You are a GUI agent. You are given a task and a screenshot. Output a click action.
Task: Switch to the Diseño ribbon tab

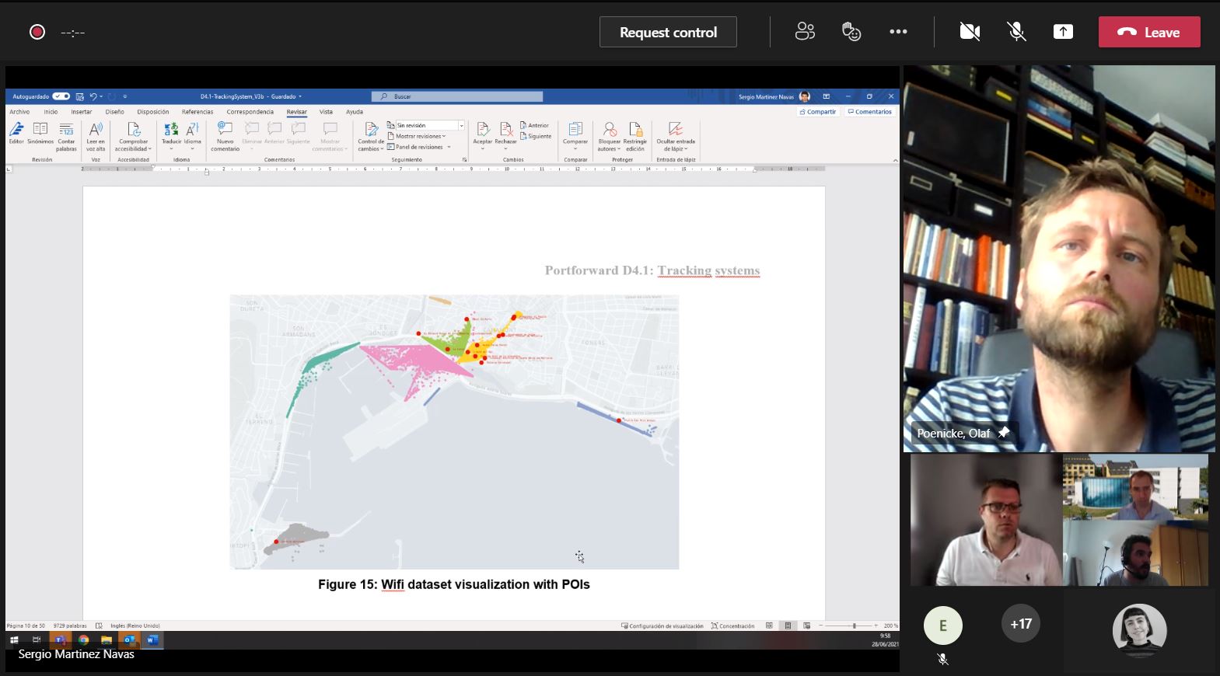click(x=115, y=112)
